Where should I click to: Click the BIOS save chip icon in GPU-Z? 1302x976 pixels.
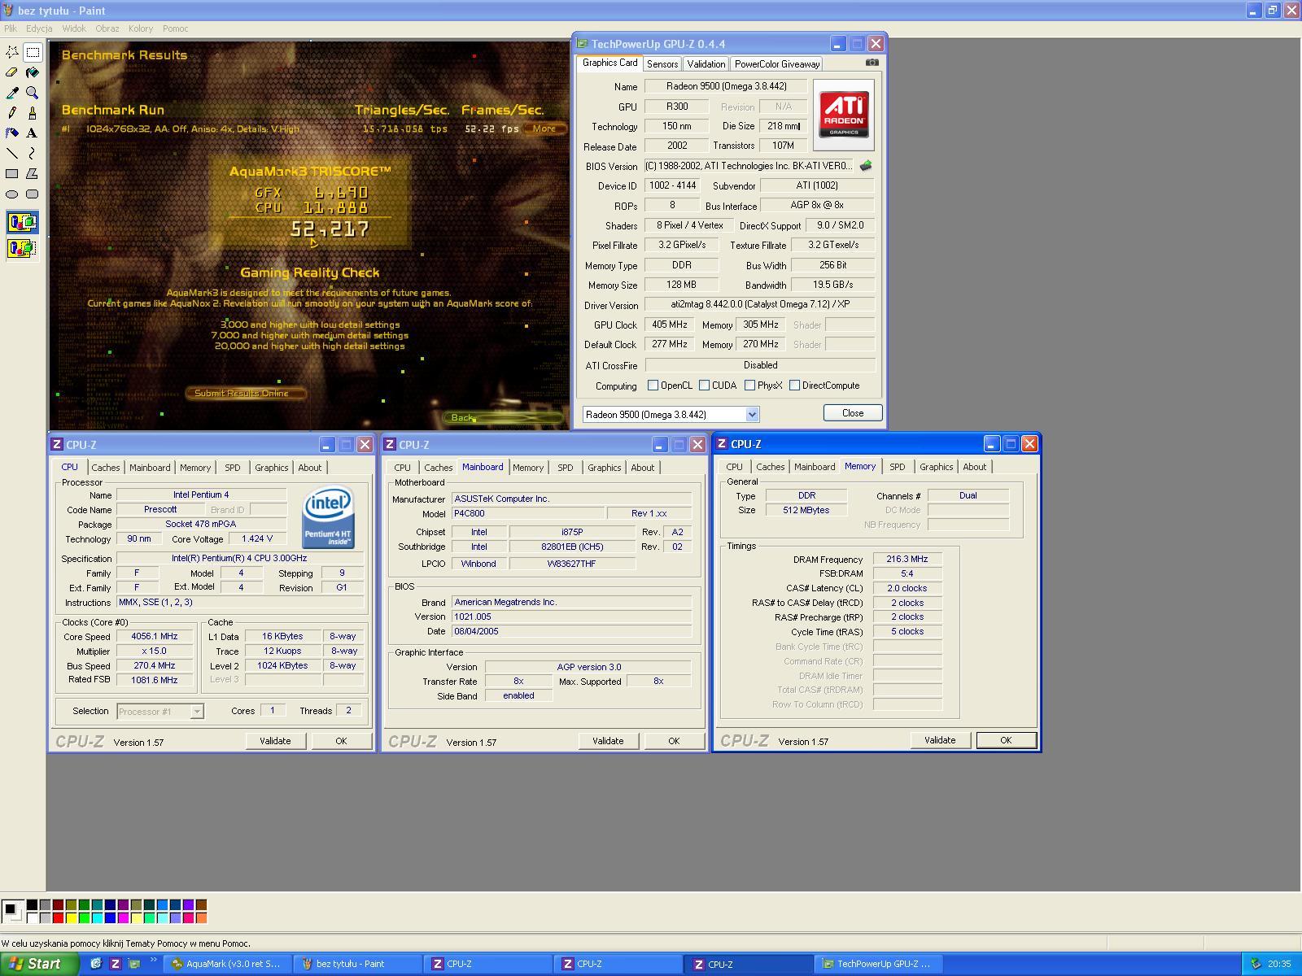[x=866, y=166]
